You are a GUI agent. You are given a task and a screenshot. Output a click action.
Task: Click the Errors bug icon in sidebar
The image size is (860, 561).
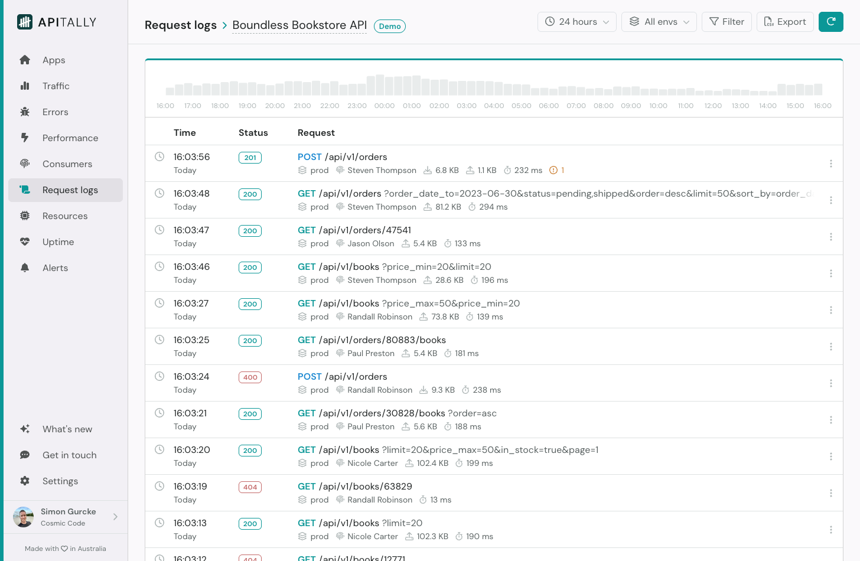click(25, 112)
